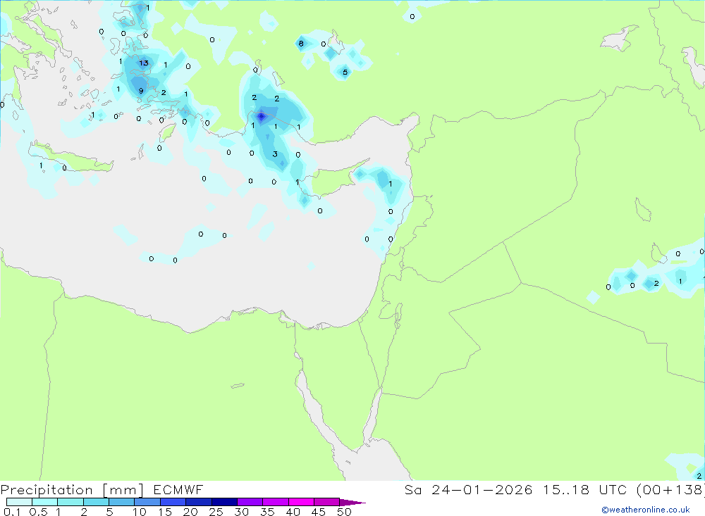This screenshot has width=705, height=516.
Task: Click the 25–30 mm navy legend swatch
Action: click(224, 502)
